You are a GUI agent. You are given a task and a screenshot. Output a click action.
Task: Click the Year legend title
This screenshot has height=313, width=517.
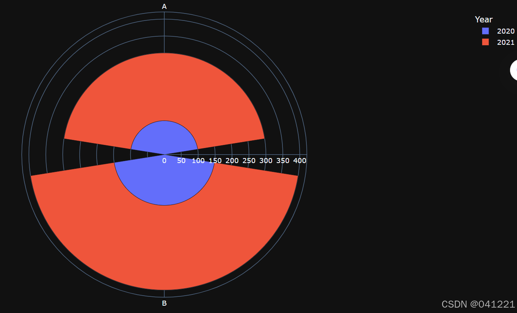[484, 19]
